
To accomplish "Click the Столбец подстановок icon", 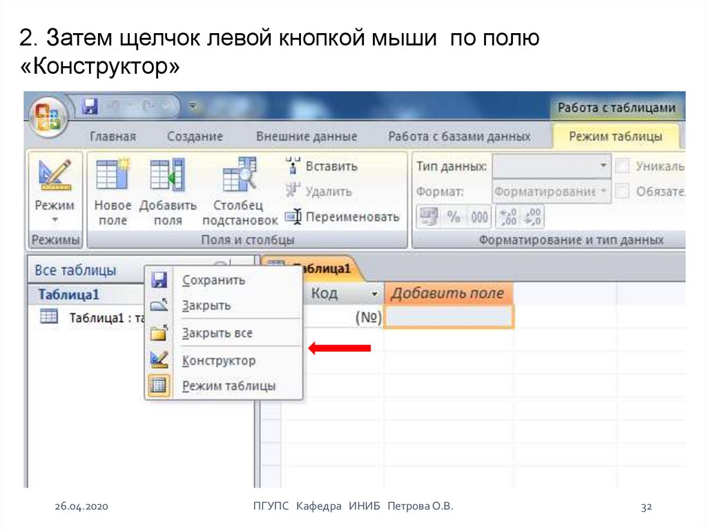I will pos(239,175).
